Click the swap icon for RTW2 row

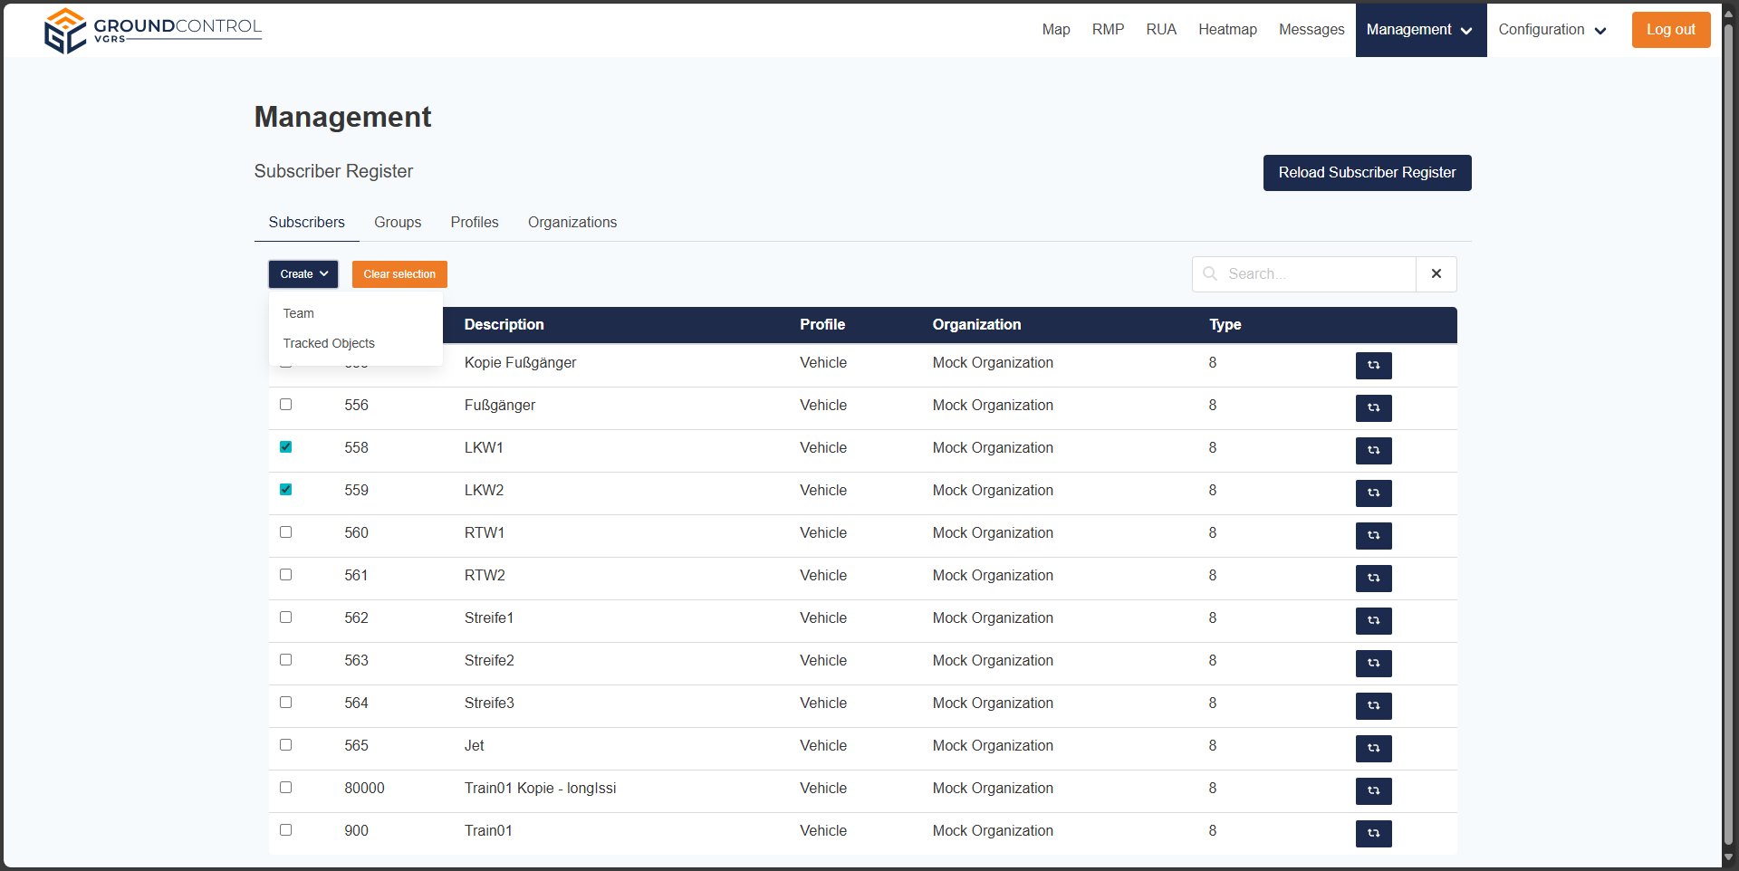click(x=1373, y=578)
